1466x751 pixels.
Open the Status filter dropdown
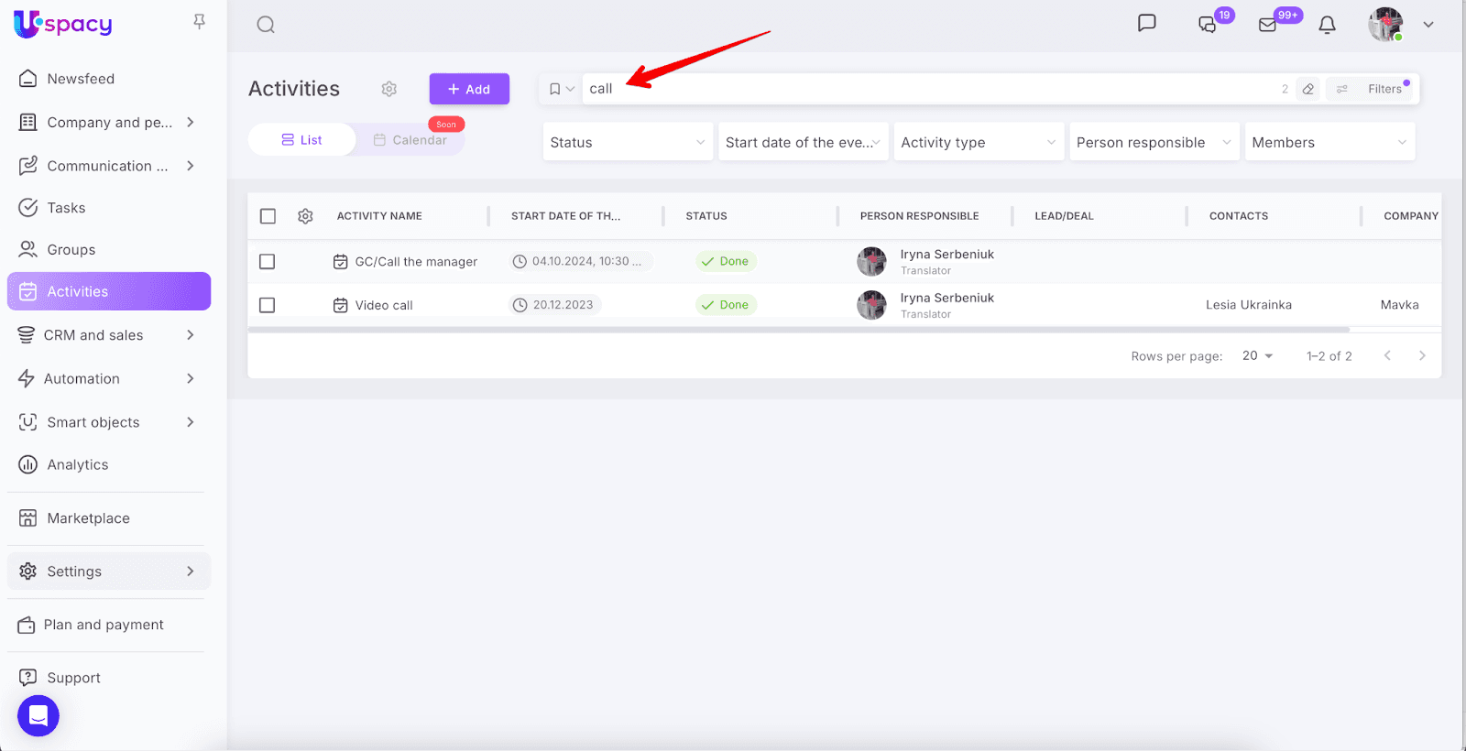click(628, 142)
